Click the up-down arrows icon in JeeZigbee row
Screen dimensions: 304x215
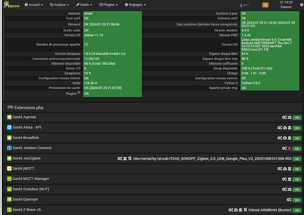click(130, 158)
